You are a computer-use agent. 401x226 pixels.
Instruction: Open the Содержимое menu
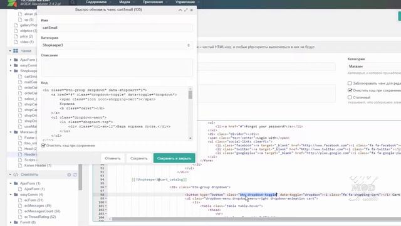tap(96, 2)
